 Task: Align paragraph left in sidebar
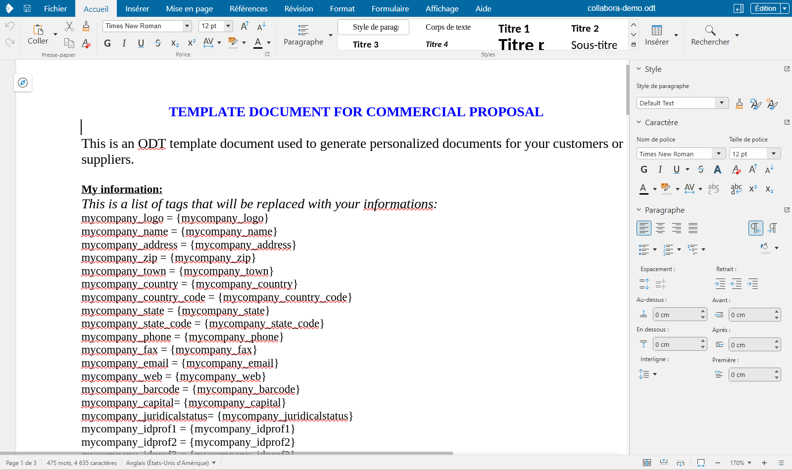tap(644, 228)
